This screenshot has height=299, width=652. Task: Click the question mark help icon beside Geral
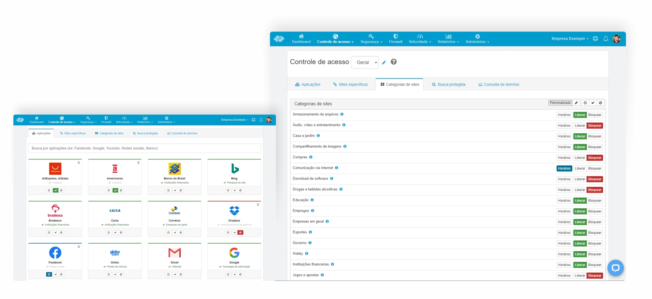coord(394,62)
